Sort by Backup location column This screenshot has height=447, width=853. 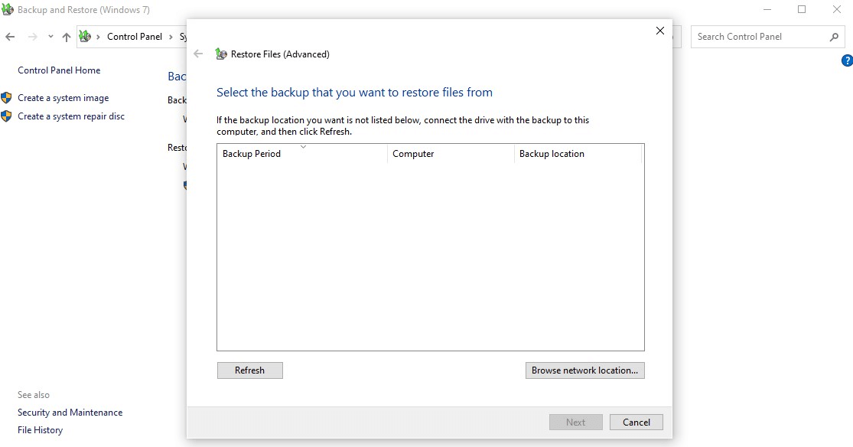tap(578, 154)
